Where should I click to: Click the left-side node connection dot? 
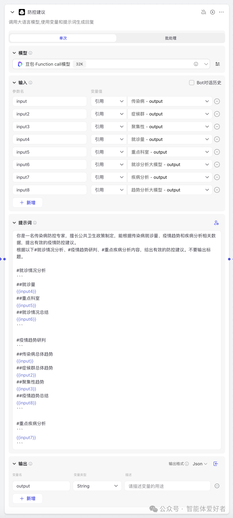(x=4, y=259)
